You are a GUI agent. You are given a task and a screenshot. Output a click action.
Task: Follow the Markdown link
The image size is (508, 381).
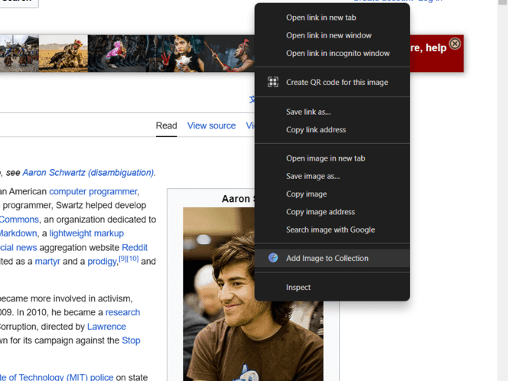(18, 233)
